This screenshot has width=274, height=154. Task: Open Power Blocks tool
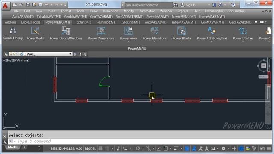(182, 34)
